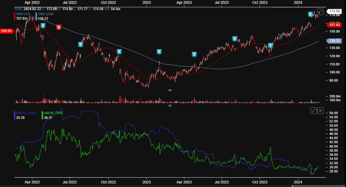Click the E earnings marker between Oct 2022 and 2023
346x187 pixels.
click(119, 52)
